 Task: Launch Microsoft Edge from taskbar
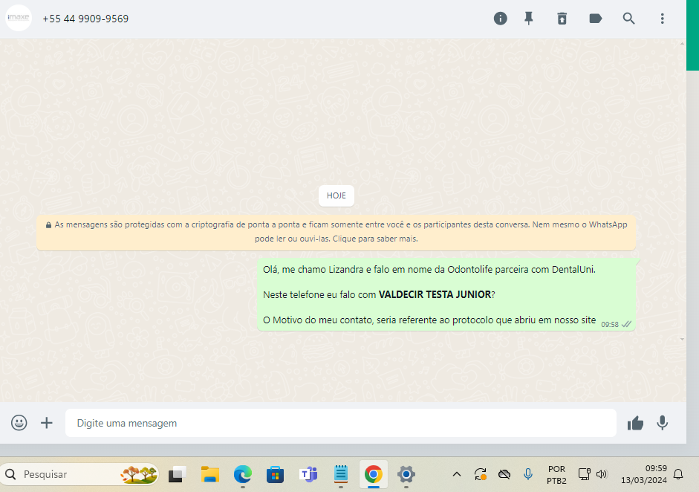tap(242, 474)
